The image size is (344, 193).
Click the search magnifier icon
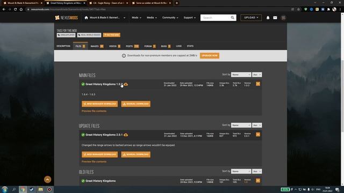[x=232, y=18]
